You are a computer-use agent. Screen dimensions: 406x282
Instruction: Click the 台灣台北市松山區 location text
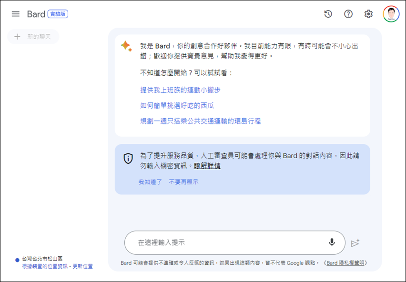coord(42,259)
